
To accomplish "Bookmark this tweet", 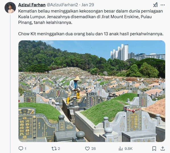I will (x=154, y=149).
